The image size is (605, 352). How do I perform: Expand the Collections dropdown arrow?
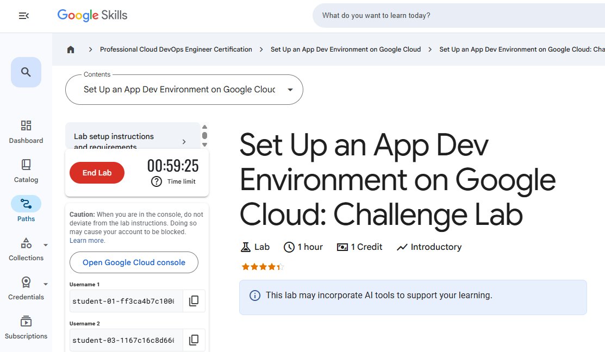(46, 245)
